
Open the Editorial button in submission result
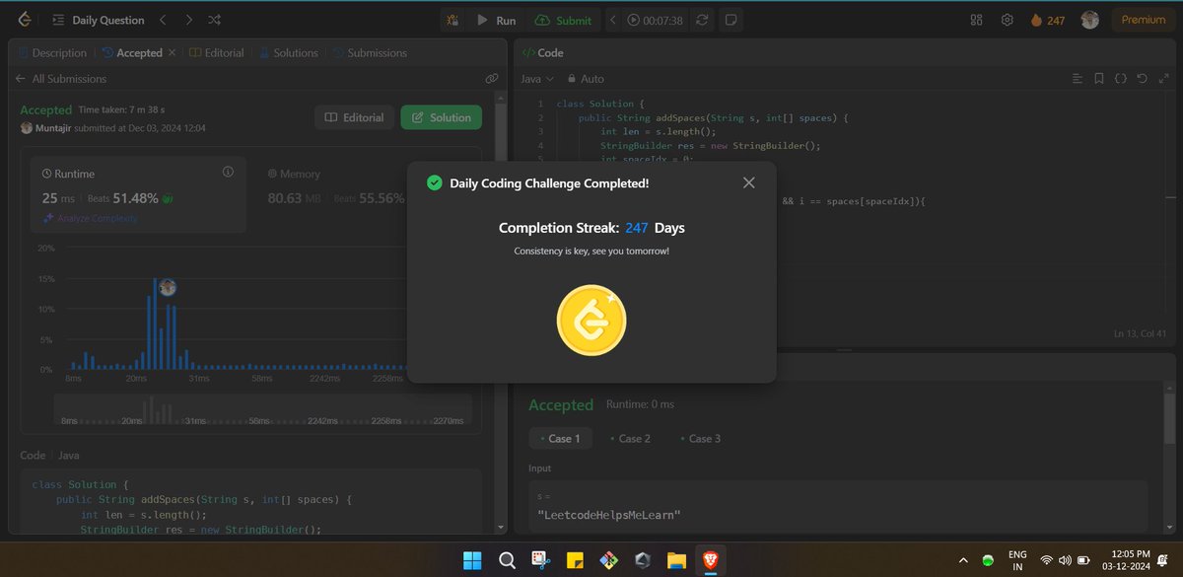pyautogui.click(x=354, y=117)
